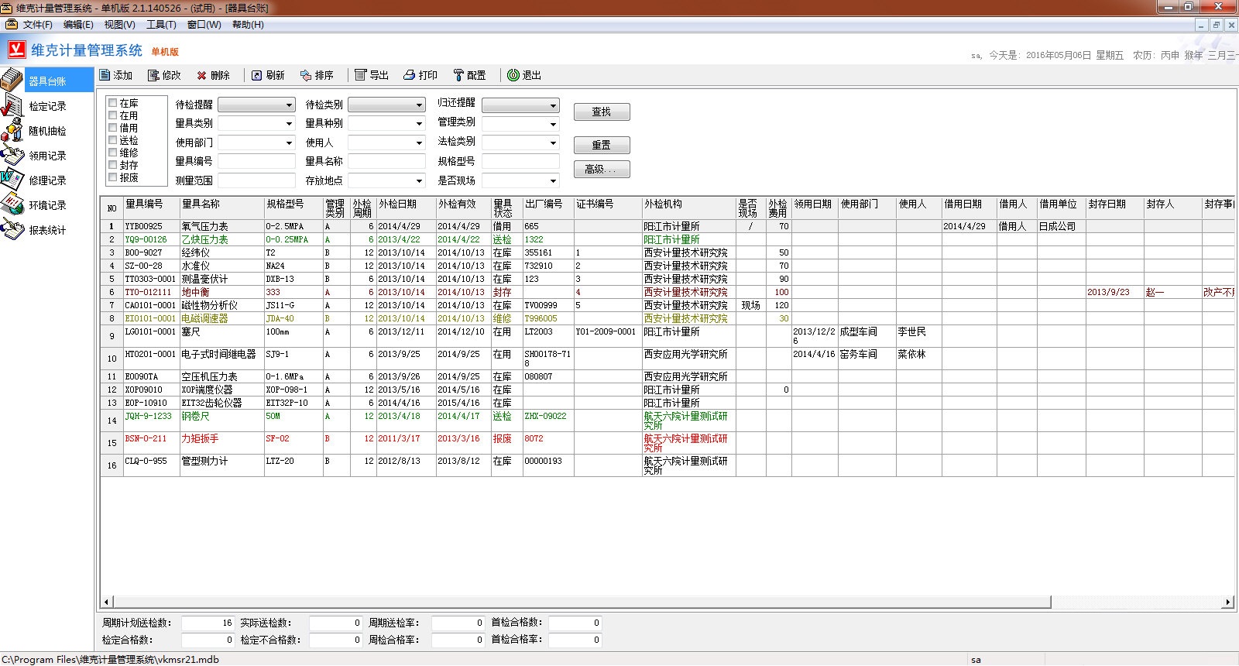Open the 工具(T) menu
Screen dimensions: 1239x666
[161, 25]
